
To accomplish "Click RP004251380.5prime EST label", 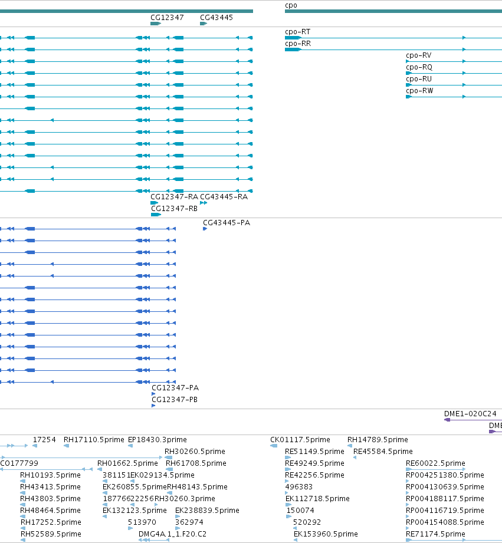I will point(445,475).
